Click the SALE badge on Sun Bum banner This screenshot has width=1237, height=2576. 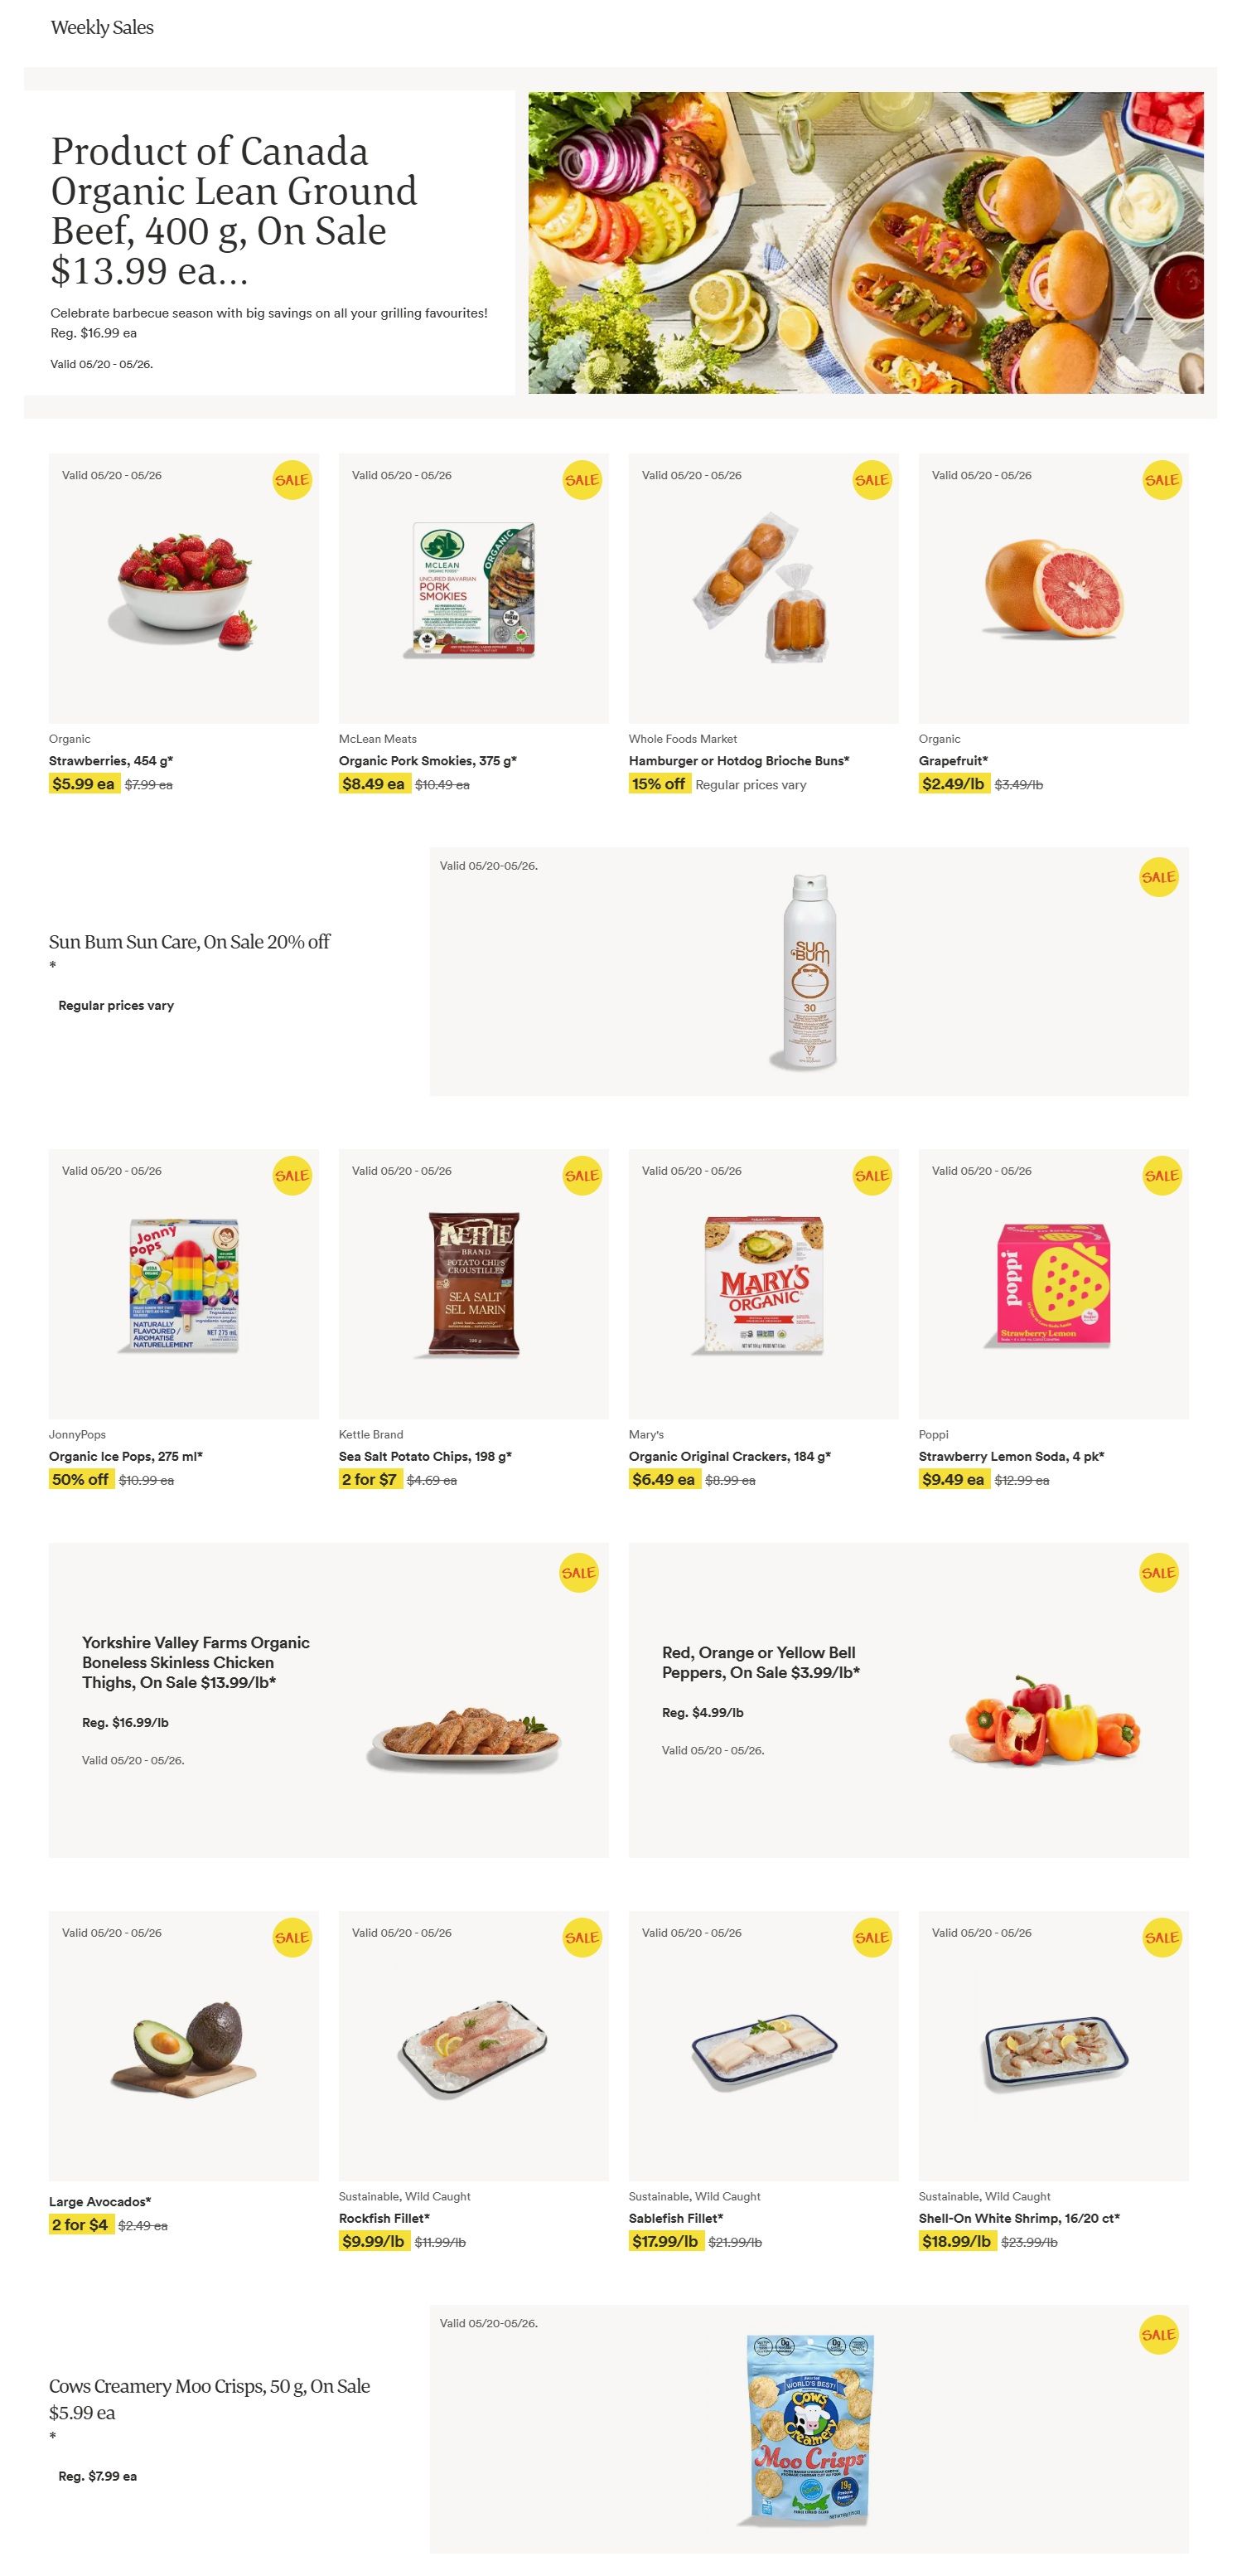pyautogui.click(x=1158, y=877)
